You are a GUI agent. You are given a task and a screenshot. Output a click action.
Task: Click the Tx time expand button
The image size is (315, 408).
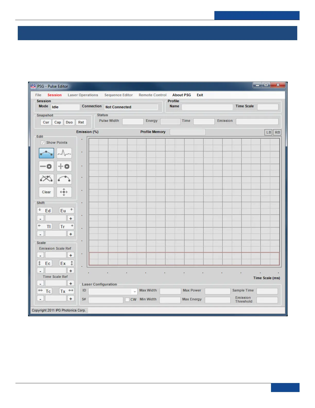tap(67, 291)
